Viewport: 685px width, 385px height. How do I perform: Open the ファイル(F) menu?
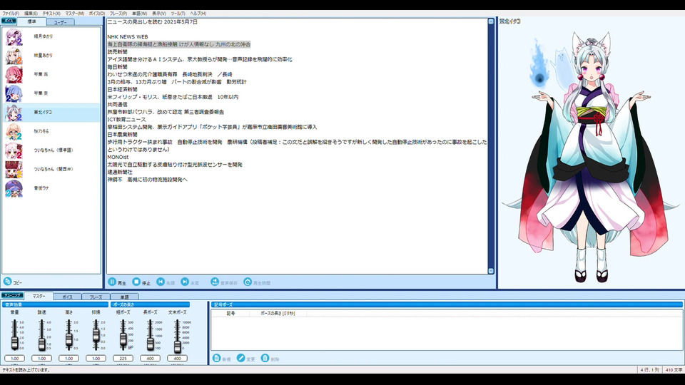point(11,14)
